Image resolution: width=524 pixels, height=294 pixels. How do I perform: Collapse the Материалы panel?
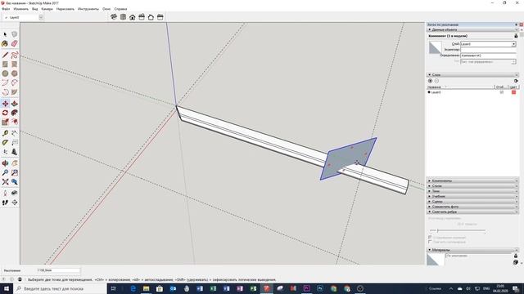472,250
